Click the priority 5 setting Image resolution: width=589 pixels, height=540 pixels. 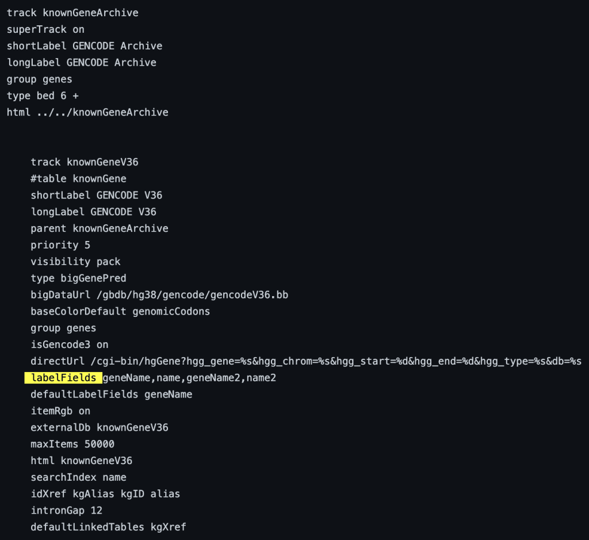pyautogui.click(x=60, y=245)
